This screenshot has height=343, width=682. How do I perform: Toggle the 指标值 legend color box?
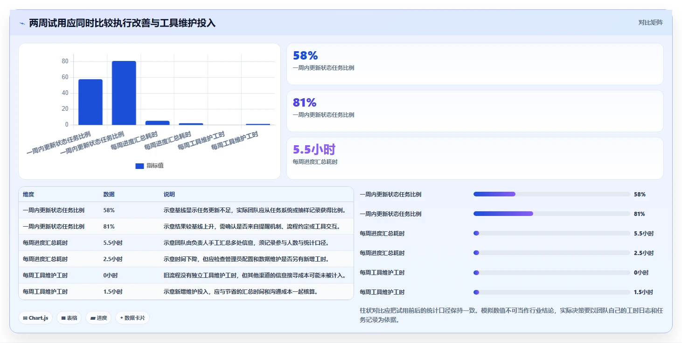point(139,166)
